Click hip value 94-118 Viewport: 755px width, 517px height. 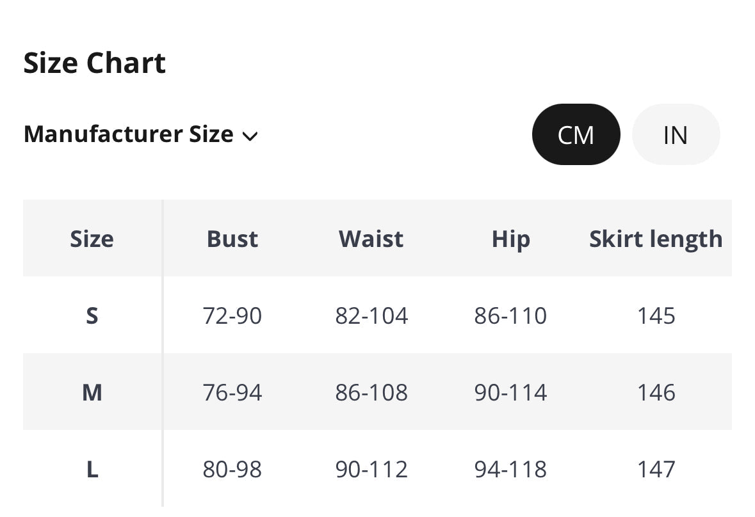click(x=510, y=470)
